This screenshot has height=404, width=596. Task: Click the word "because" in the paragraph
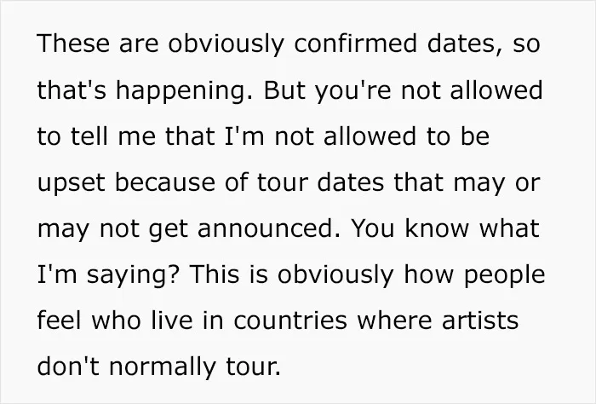point(164,182)
